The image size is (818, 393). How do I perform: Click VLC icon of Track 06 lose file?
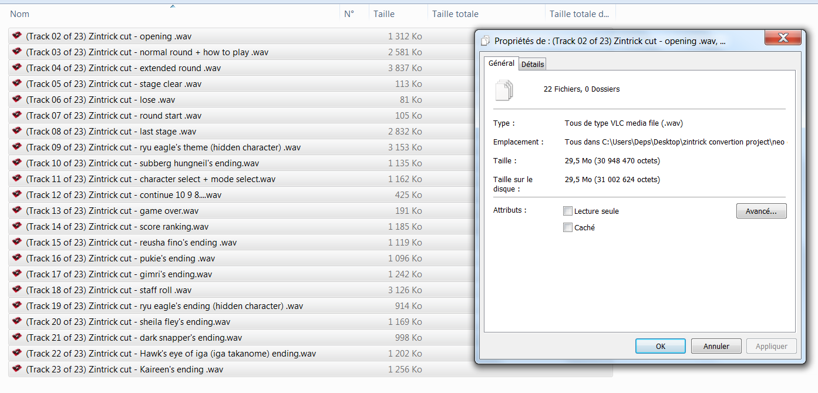[17, 99]
